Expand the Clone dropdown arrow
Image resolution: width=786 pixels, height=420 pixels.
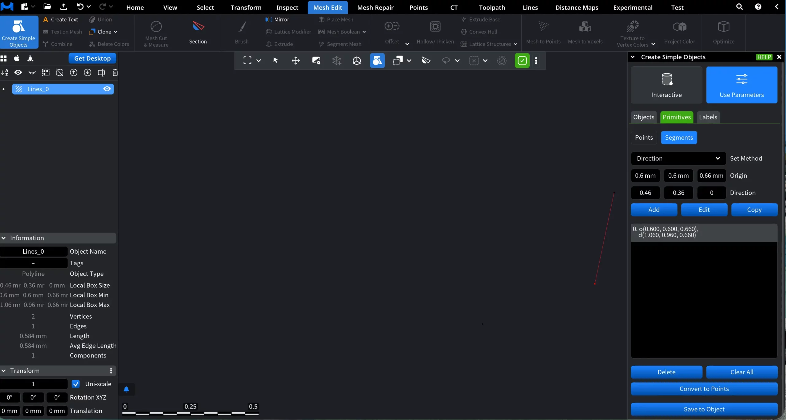115,32
